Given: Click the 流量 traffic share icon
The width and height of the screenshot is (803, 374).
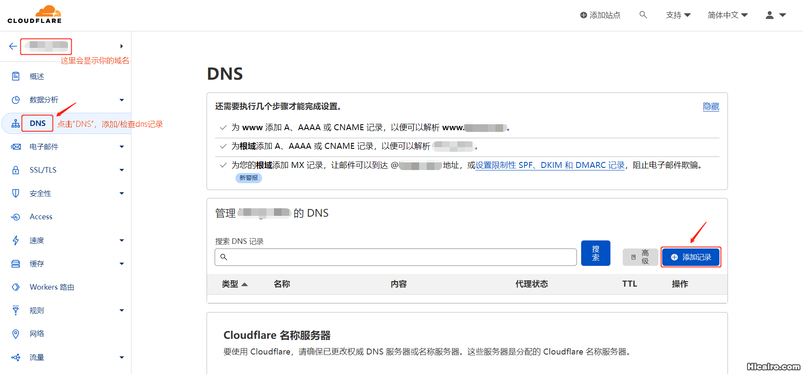Looking at the screenshot, I should tap(16, 357).
